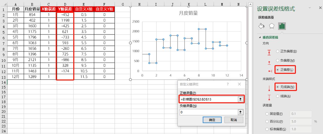Click cell with value 328

pyautogui.click(x=65, y=65)
